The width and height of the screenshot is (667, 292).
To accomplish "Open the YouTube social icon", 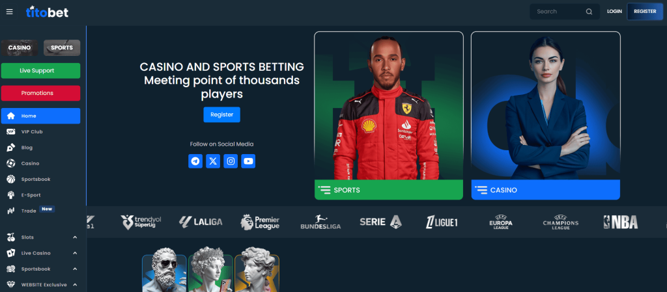I will click(248, 161).
